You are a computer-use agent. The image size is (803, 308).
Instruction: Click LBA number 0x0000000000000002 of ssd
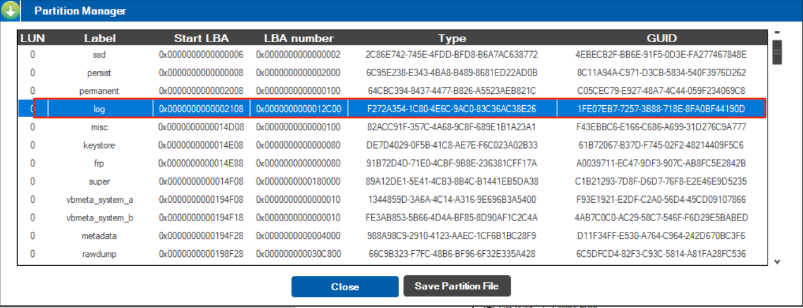[x=299, y=55]
